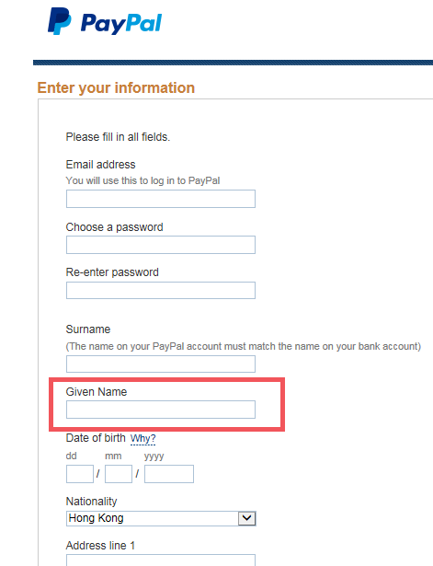Screen dimensions: 433x566
Task: Click the Surname input field
Action: 161,364
